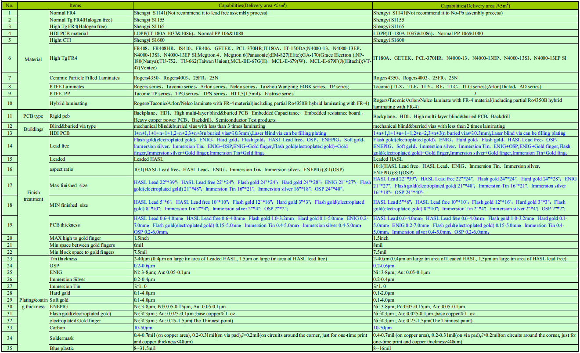Image resolution: width=580 pixels, height=353 pixels.
Task: Select the "Carbon" item cell
Action: coord(90,328)
